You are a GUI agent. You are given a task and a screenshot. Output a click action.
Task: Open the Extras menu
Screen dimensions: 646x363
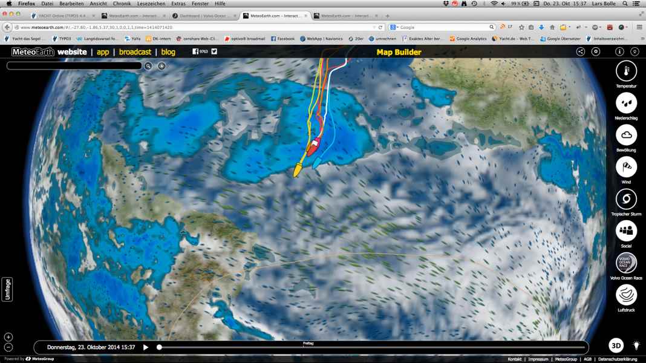point(178,3)
